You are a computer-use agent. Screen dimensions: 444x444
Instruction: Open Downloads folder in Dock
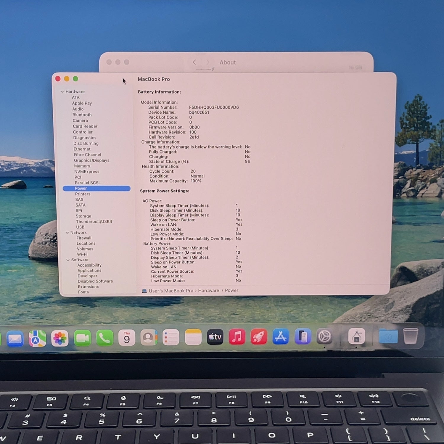pyautogui.click(x=388, y=336)
